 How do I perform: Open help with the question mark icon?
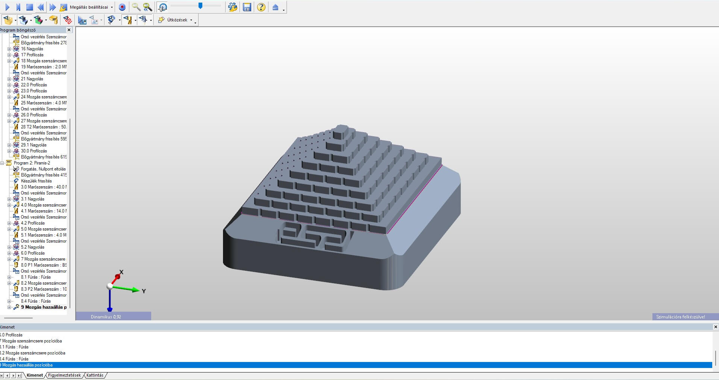coord(261,7)
